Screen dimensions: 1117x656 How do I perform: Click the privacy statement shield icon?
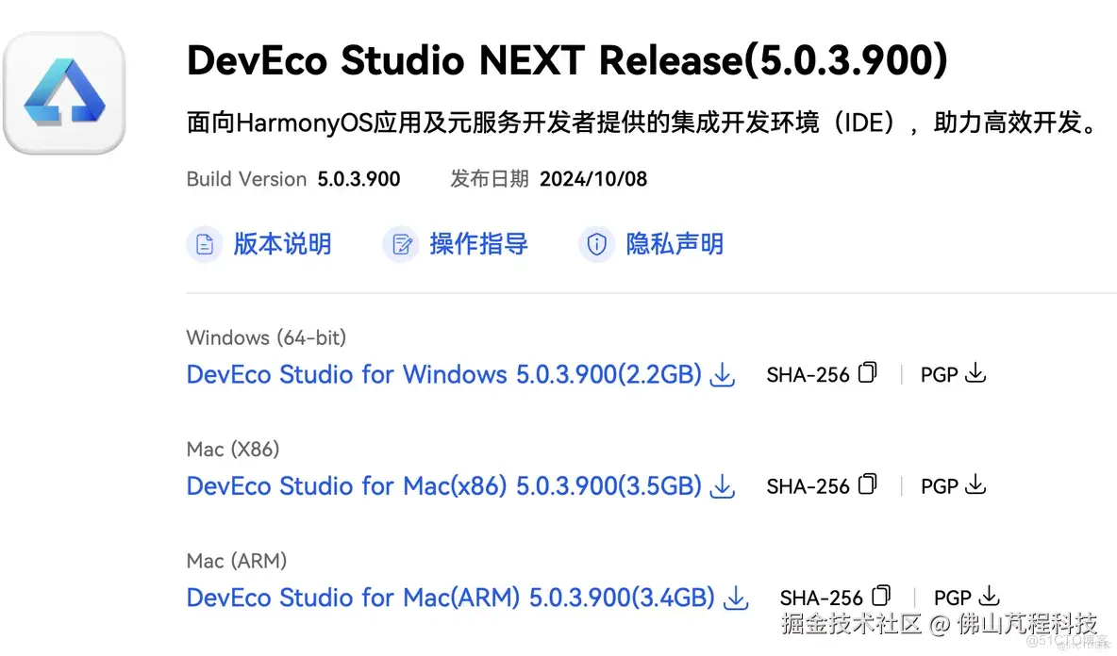(x=596, y=245)
